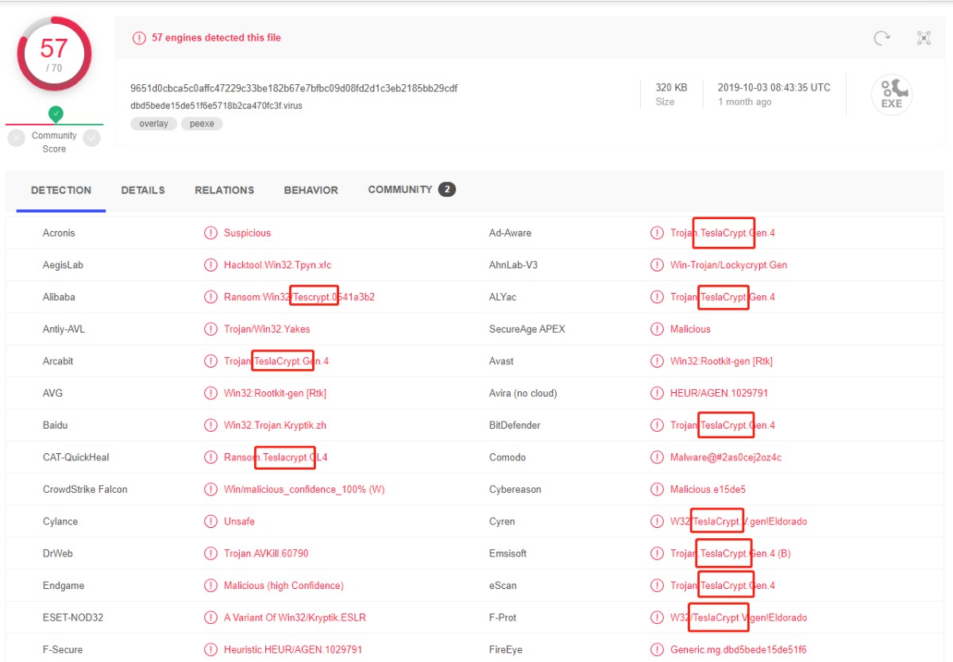Image resolution: width=953 pixels, height=662 pixels.
Task: Click the Endgame engine name
Action: 64,586
